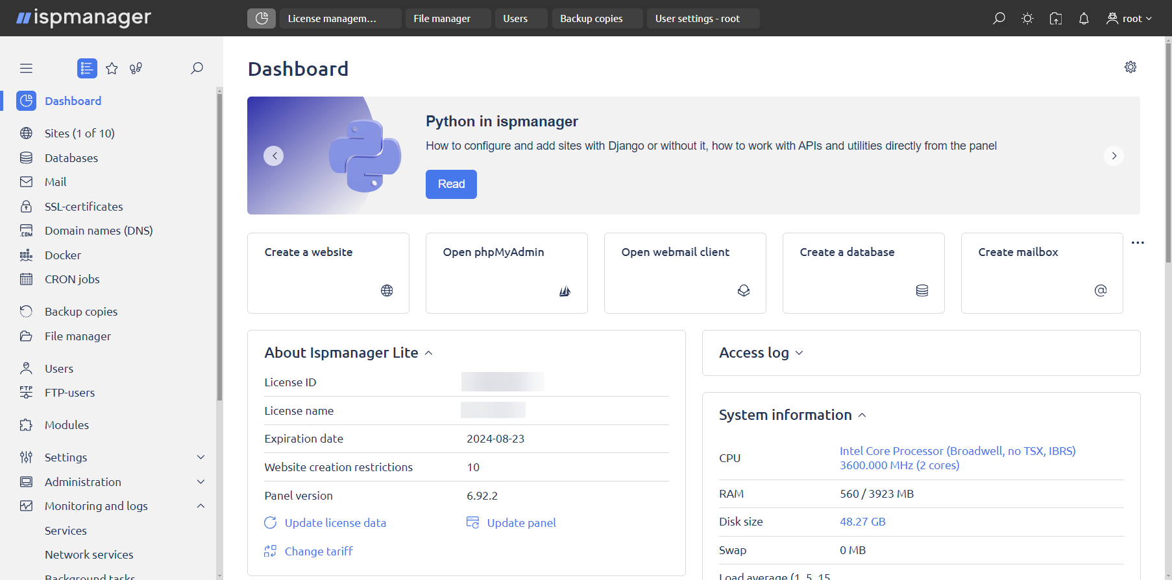The width and height of the screenshot is (1172, 580).
Task: Collapse the Monitoring and logs section
Action: click(x=201, y=506)
